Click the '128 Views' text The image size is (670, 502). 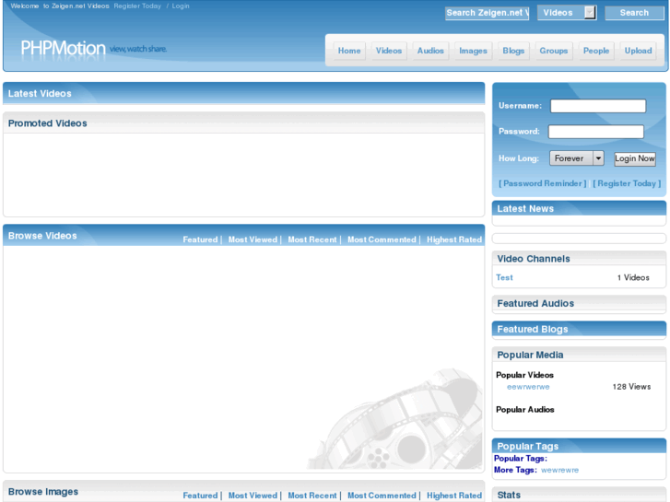(x=631, y=387)
